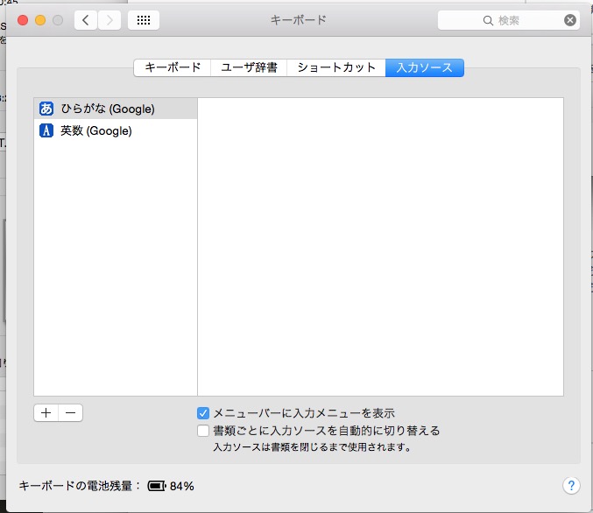Add an input source with the plus button
The height and width of the screenshot is (513, 593).
[x=46, y=413]
